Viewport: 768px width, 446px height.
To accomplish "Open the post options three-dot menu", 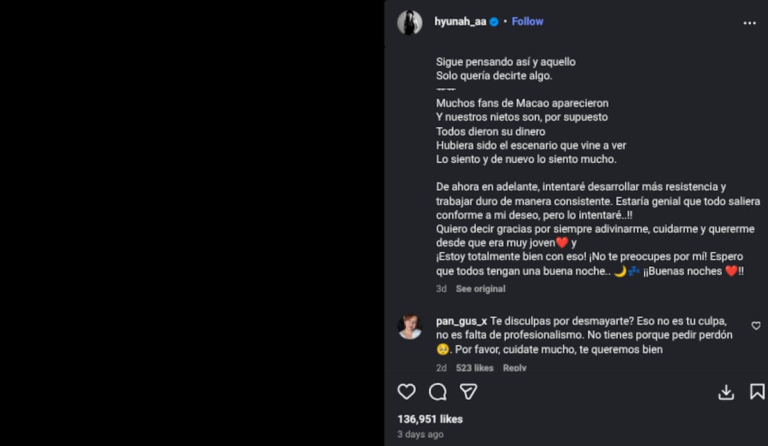I will click(x=751, y=21).
